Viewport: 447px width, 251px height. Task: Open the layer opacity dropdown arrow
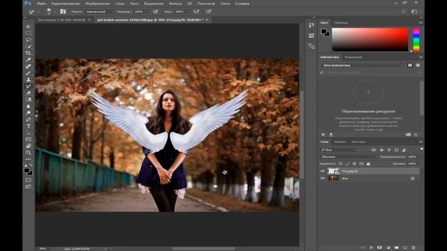(x=420, y=157)
